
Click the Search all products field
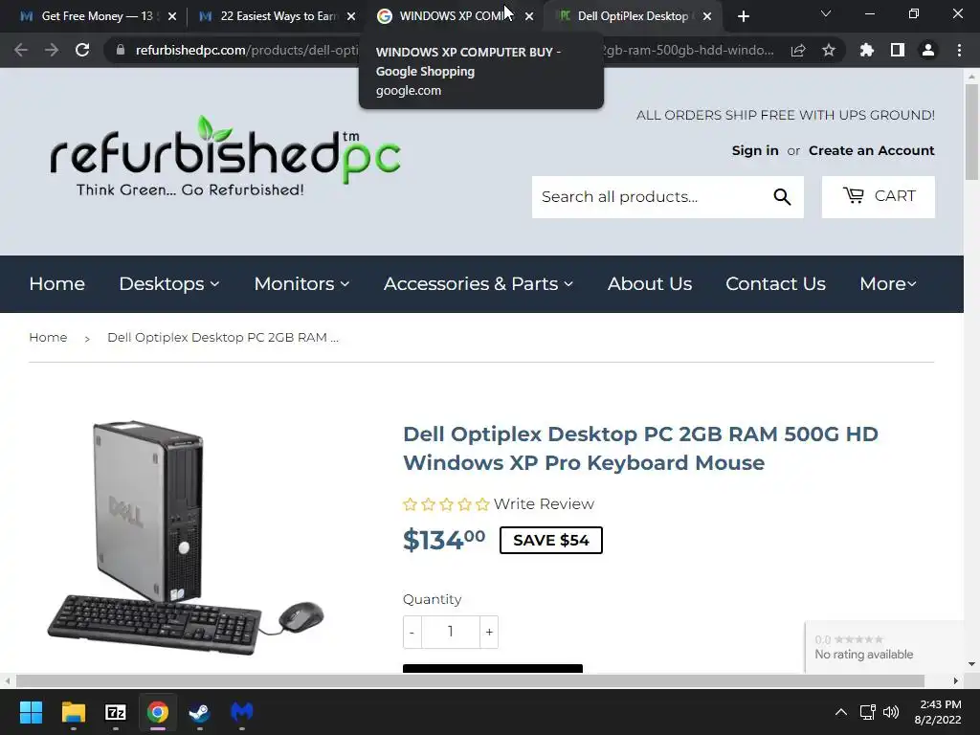(650, 197)
